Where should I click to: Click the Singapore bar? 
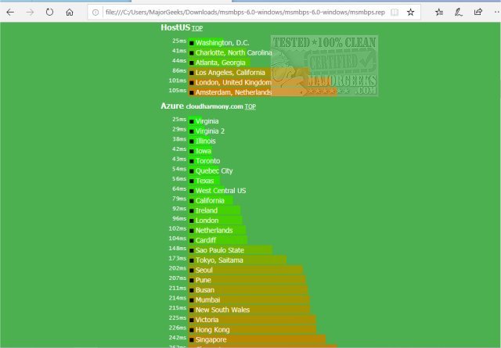257,339
